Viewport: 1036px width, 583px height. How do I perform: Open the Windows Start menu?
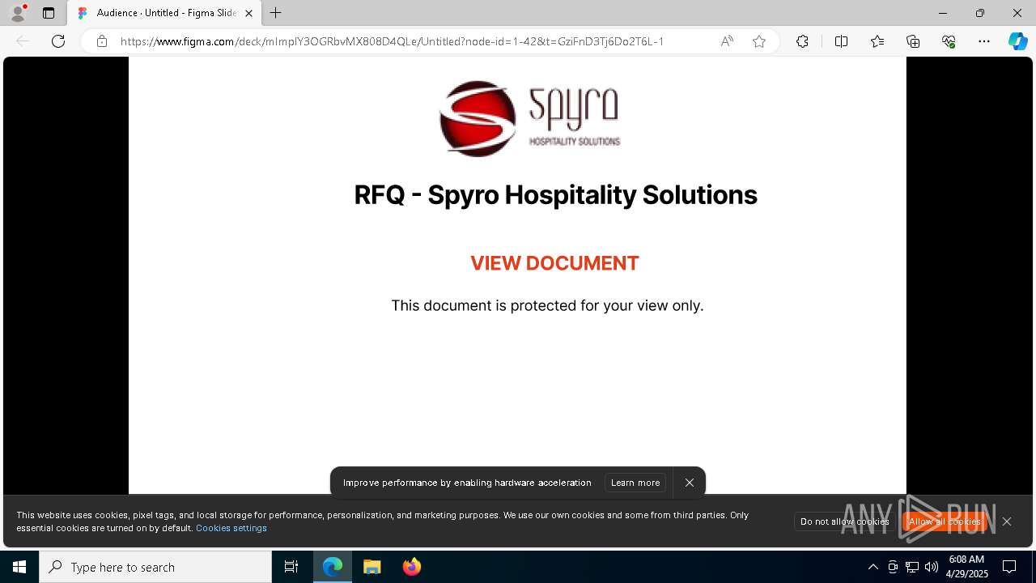(x=19, y=567)
